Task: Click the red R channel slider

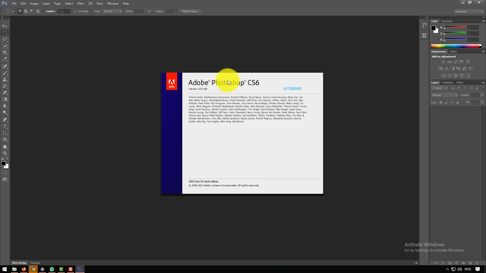Action: point(455,27)
